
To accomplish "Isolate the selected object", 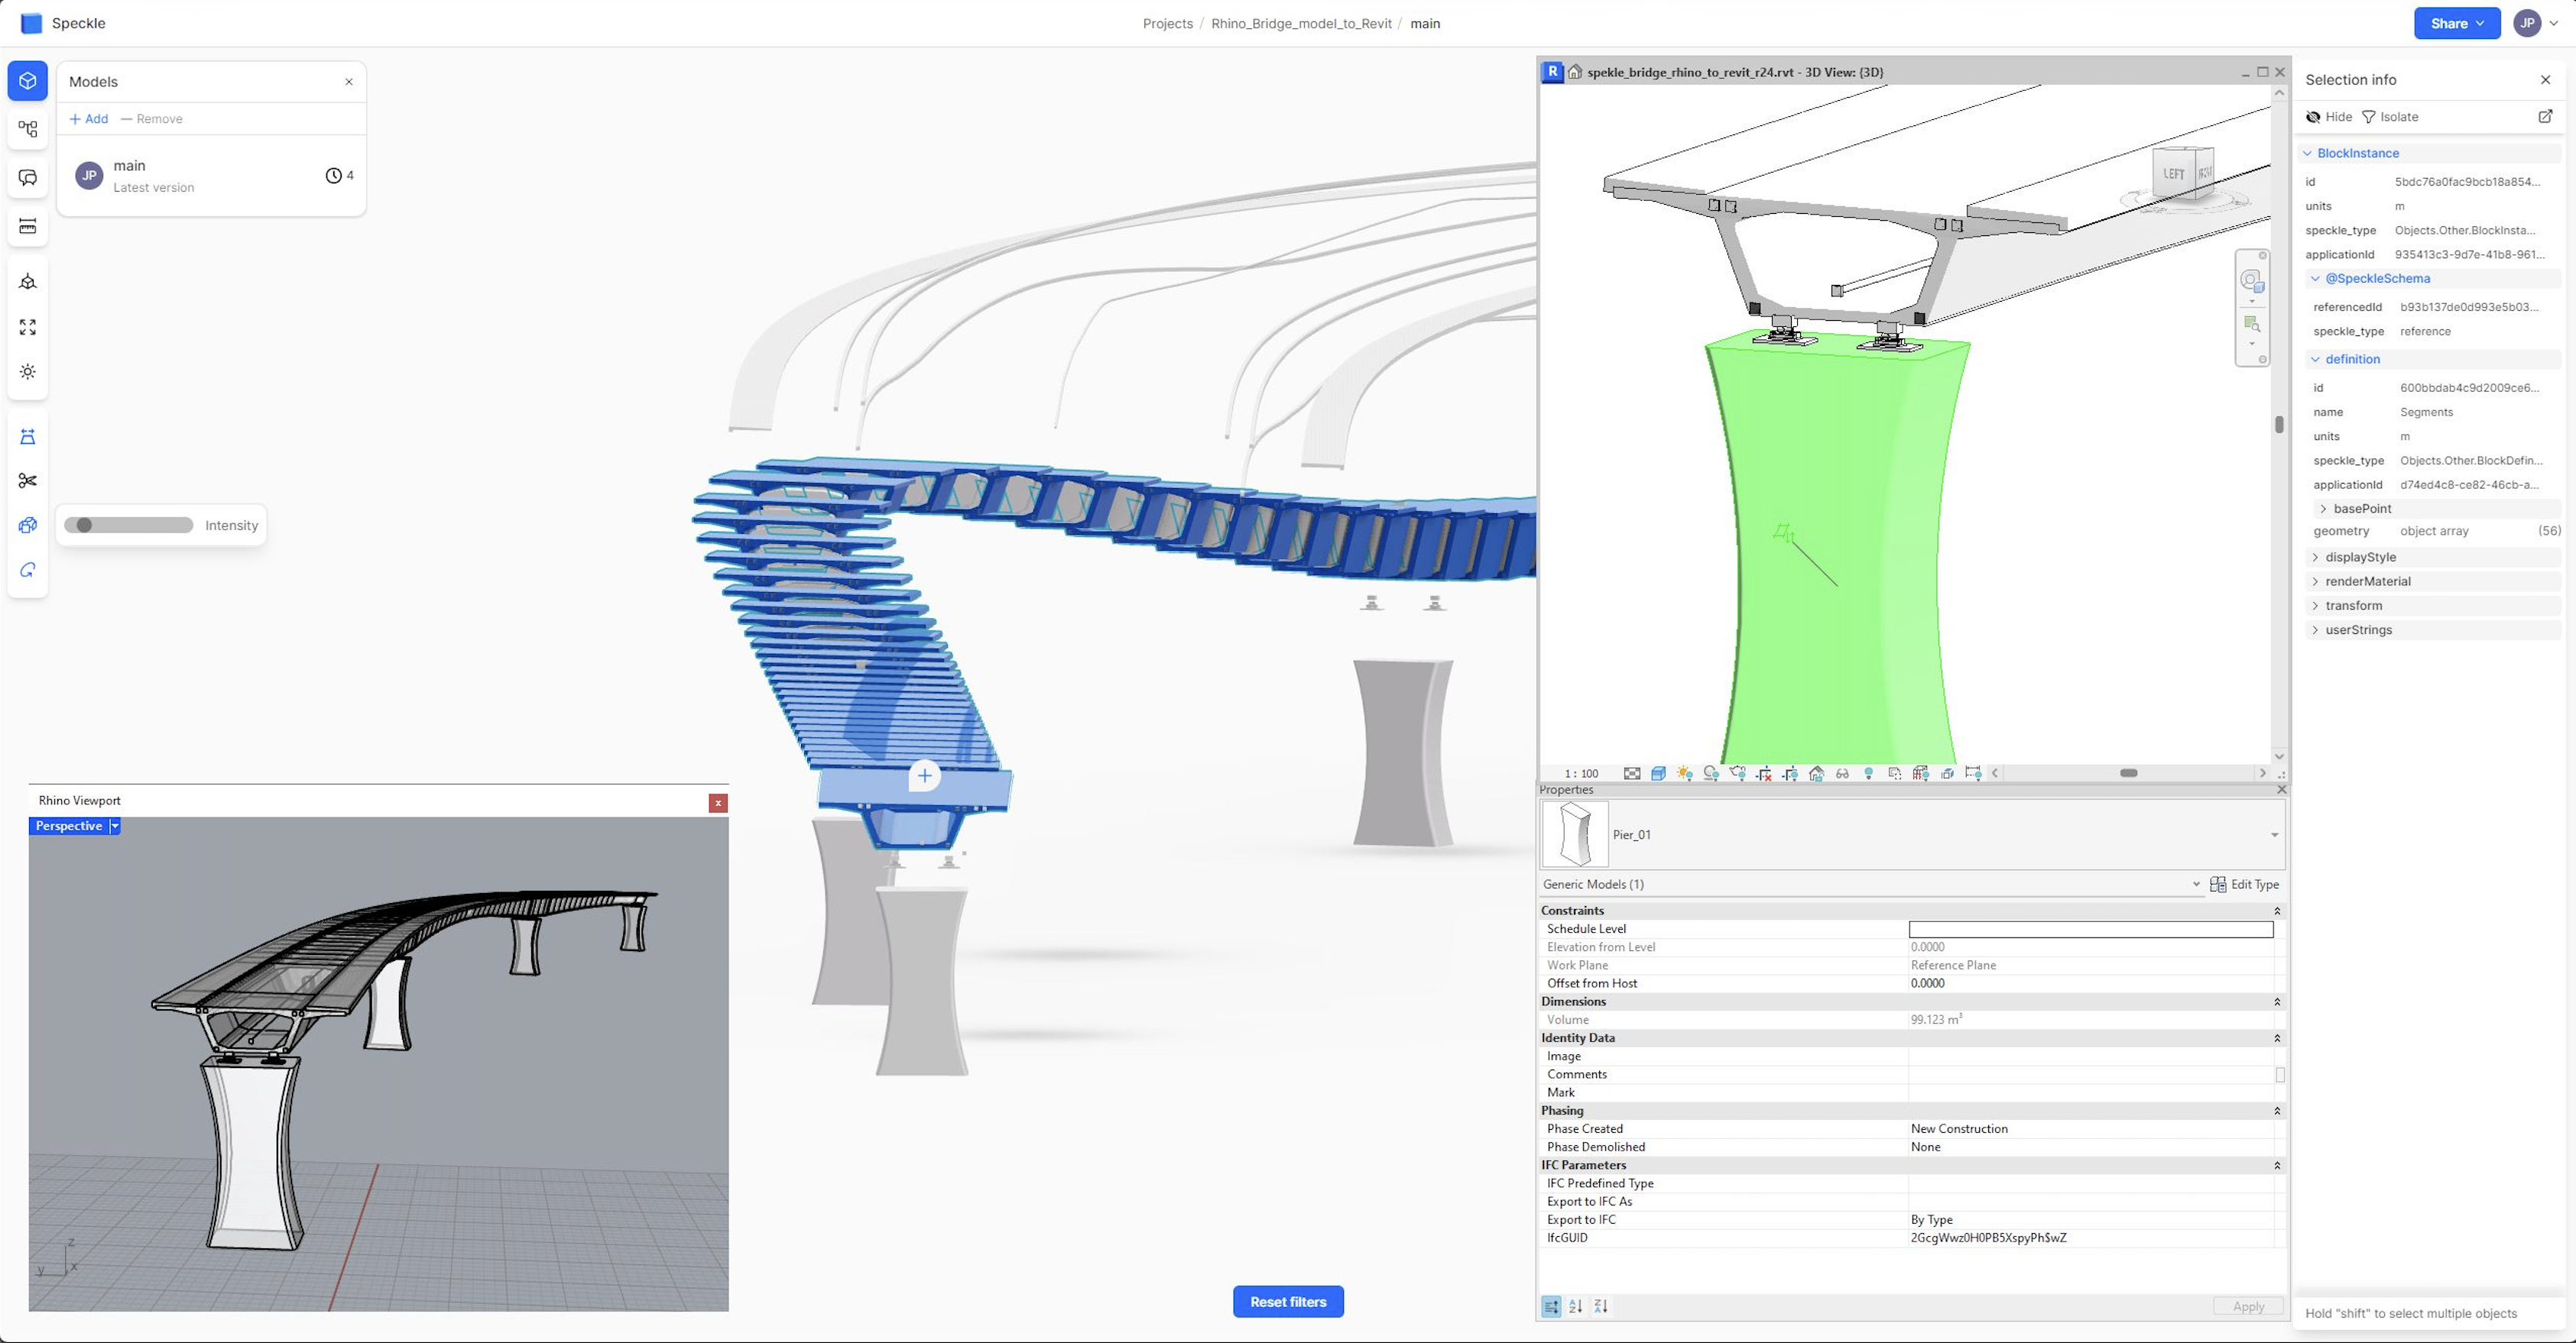I will tap(2390, 117).
